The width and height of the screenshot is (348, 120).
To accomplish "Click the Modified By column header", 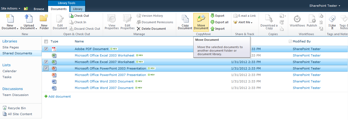I will 302,41.
